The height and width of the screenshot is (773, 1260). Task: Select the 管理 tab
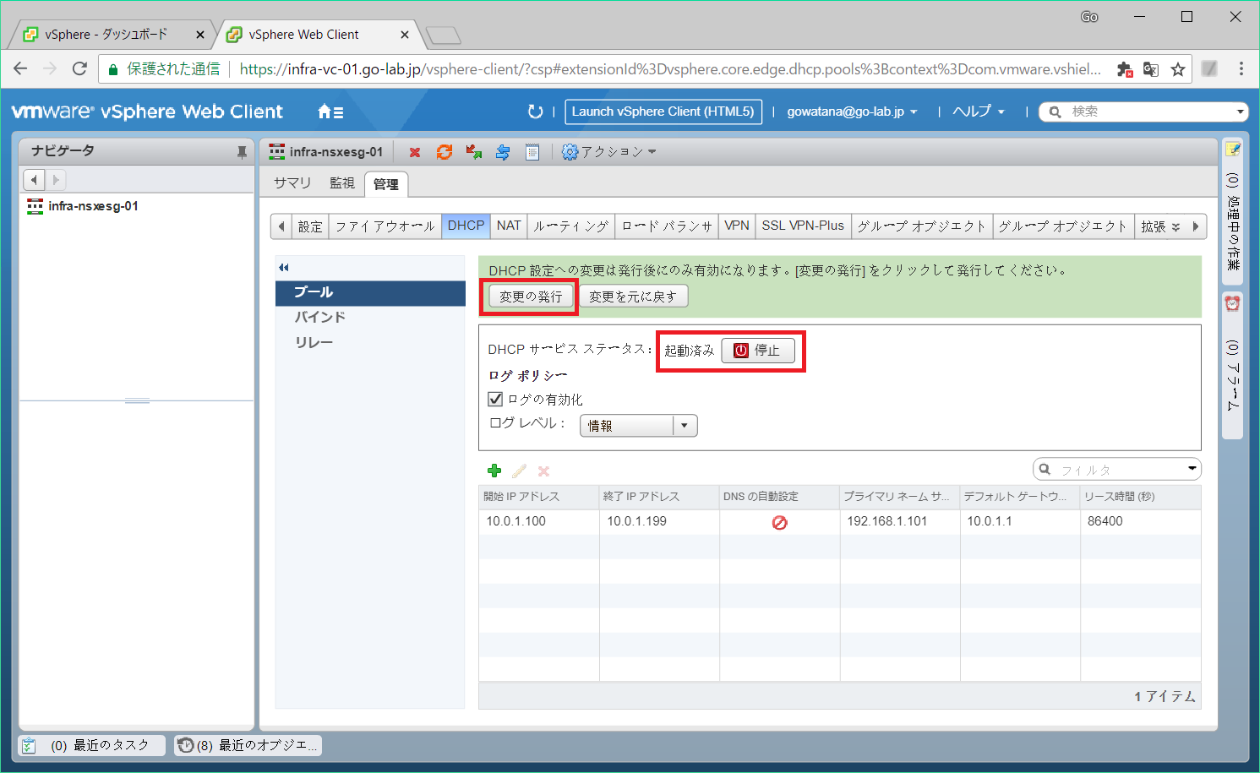[x=386, y=184]
